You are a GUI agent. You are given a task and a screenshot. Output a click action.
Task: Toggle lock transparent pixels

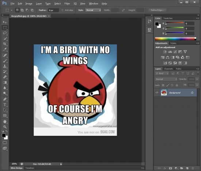(163, 85)
